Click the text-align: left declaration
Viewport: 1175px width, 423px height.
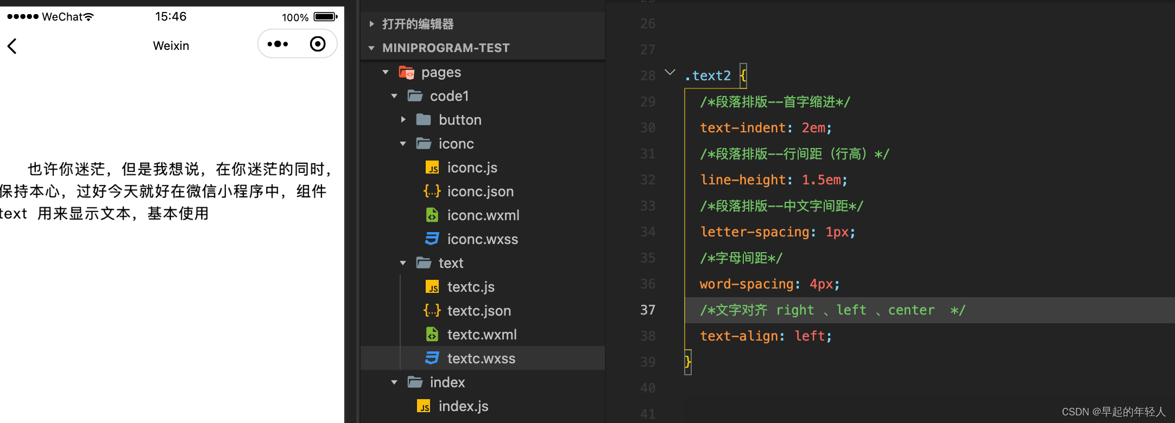[x=766, y=336]
